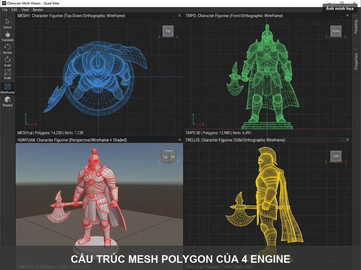Open the Edit menu
361x270 pixels.
[14, 10]
